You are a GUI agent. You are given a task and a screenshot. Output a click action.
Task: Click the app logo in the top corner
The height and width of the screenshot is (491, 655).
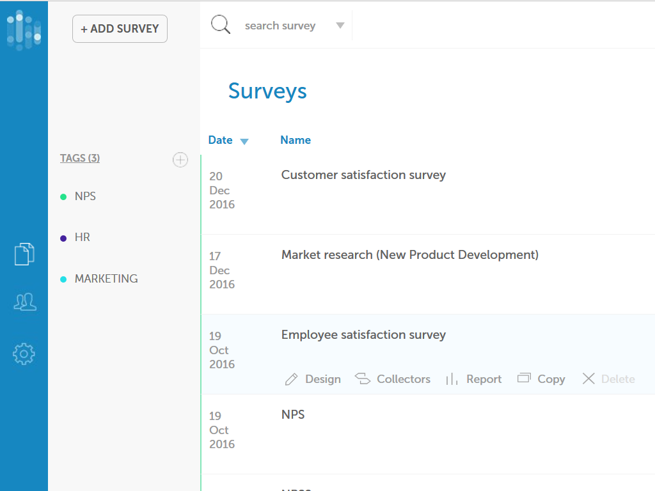[x=24, y=30]
